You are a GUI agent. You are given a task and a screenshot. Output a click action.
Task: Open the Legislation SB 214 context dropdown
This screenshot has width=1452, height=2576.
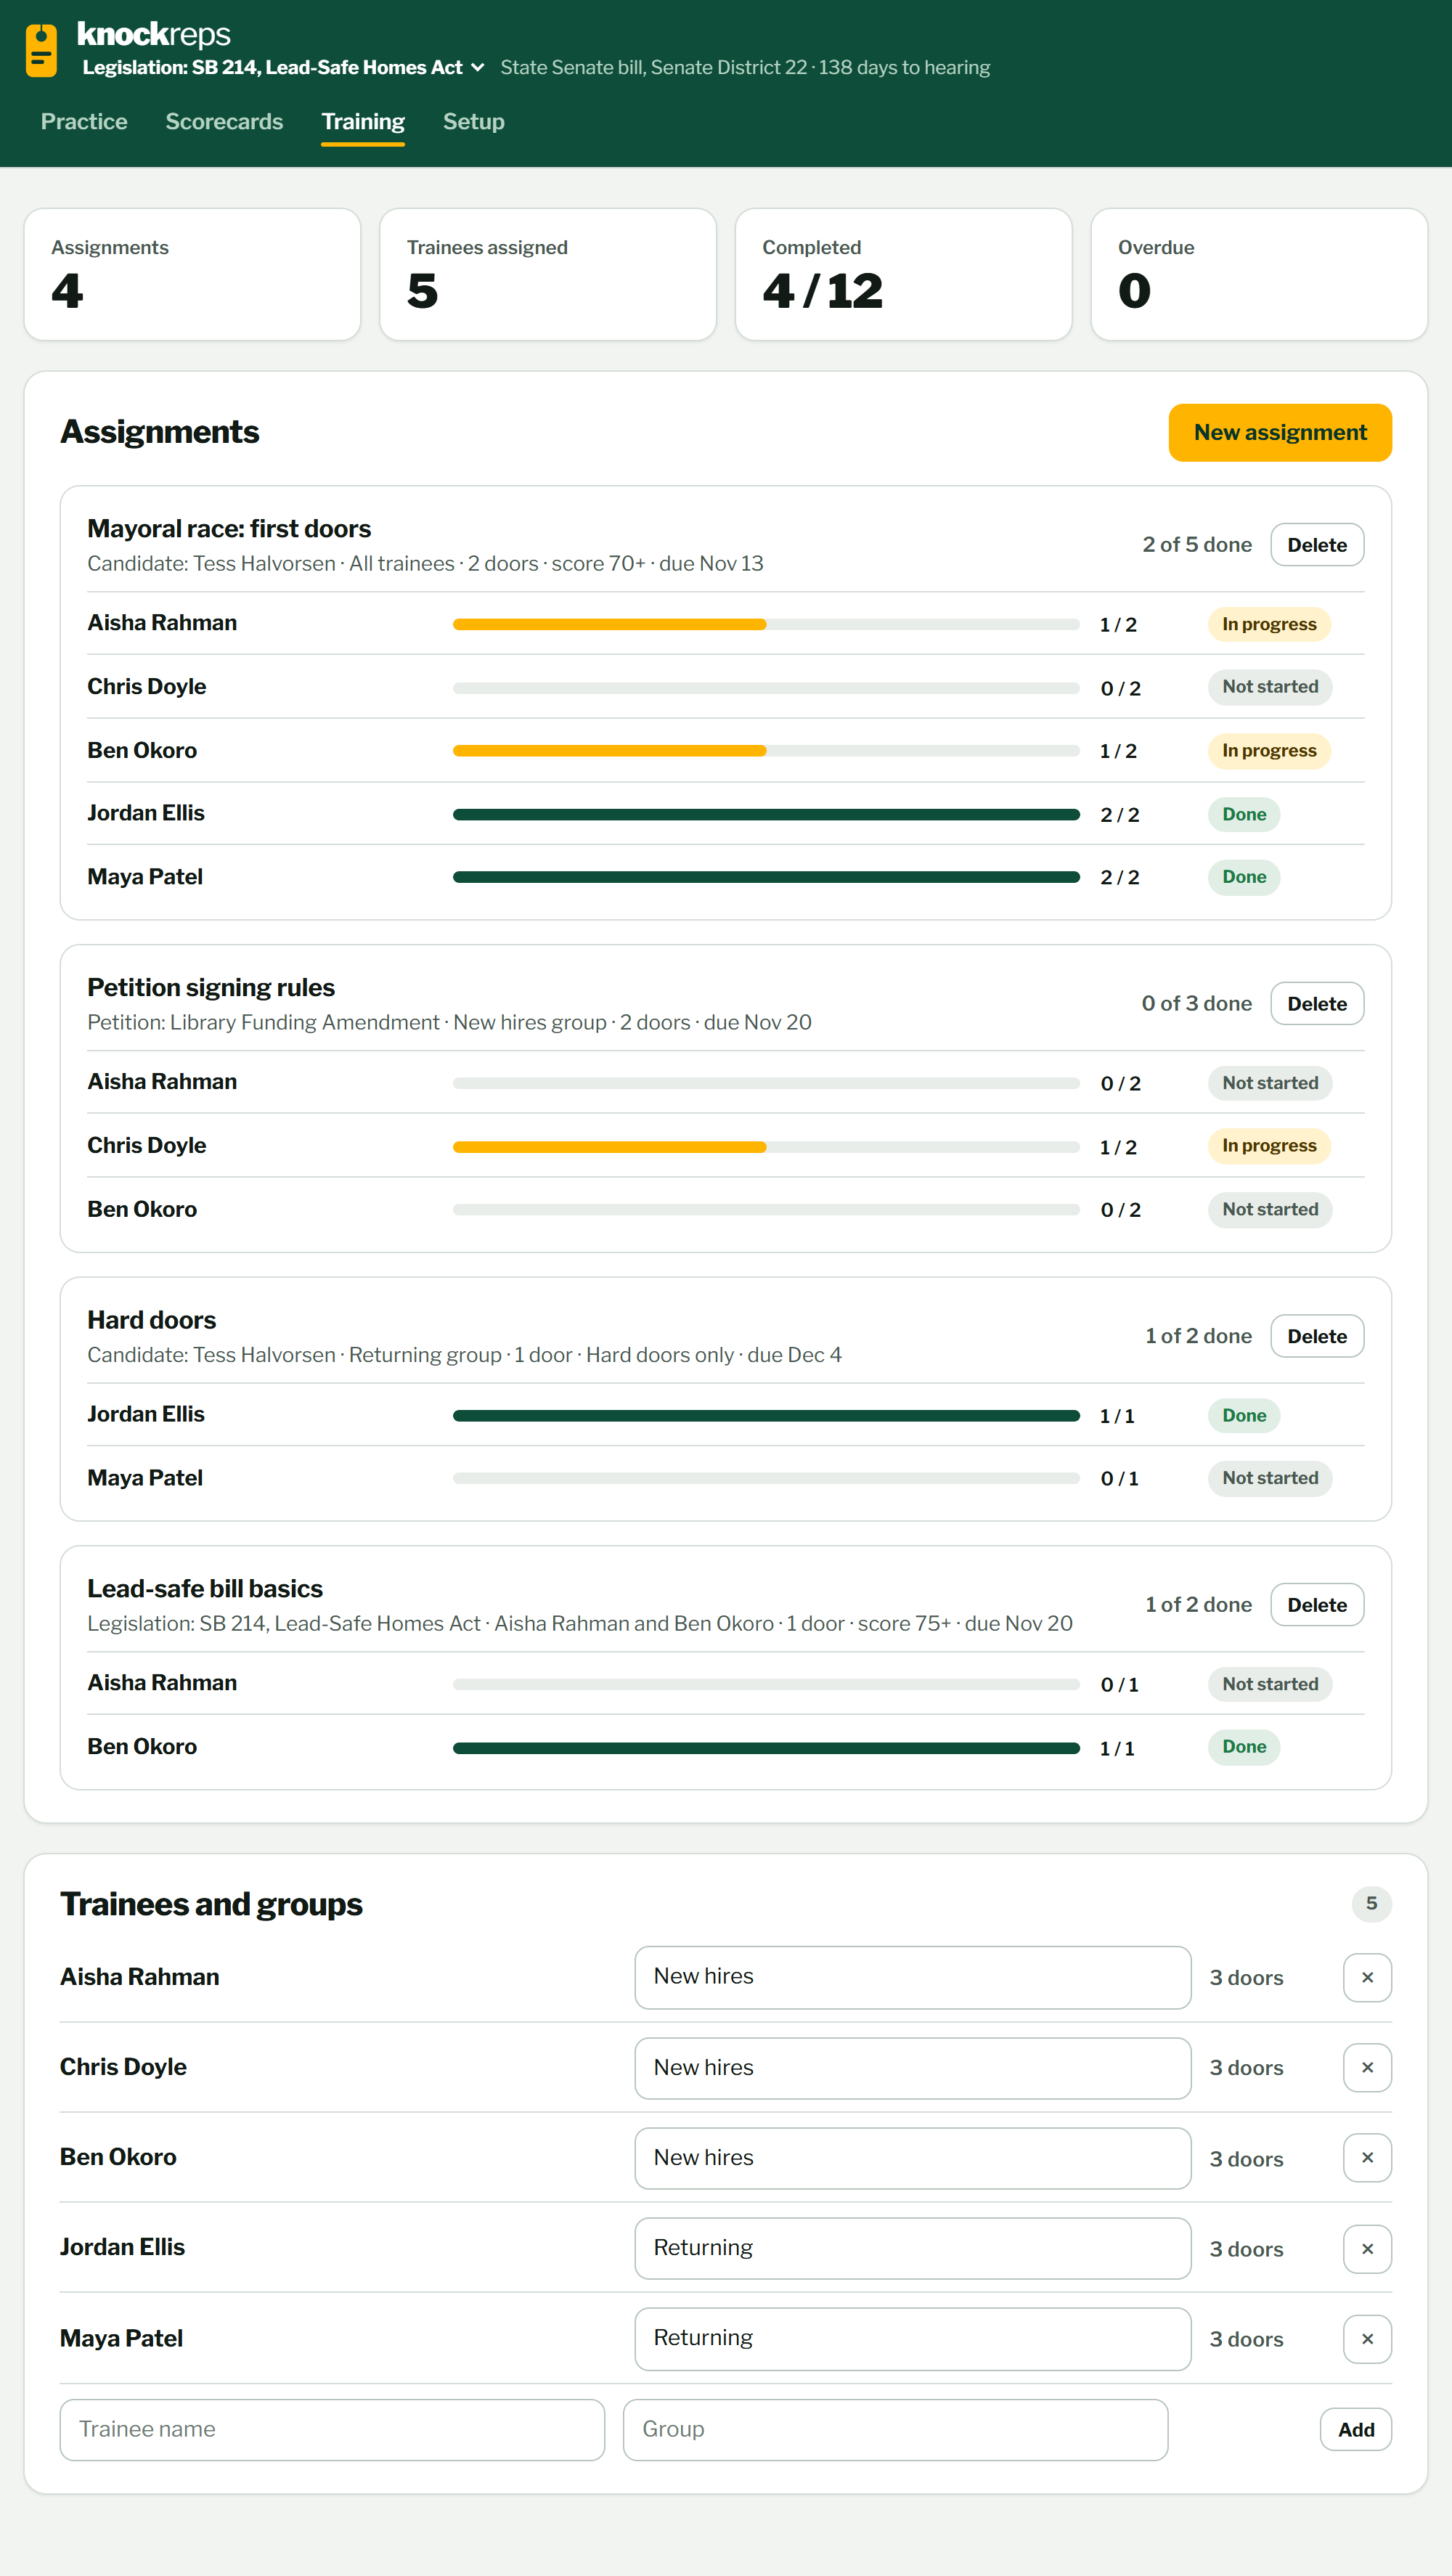point(283,67)
